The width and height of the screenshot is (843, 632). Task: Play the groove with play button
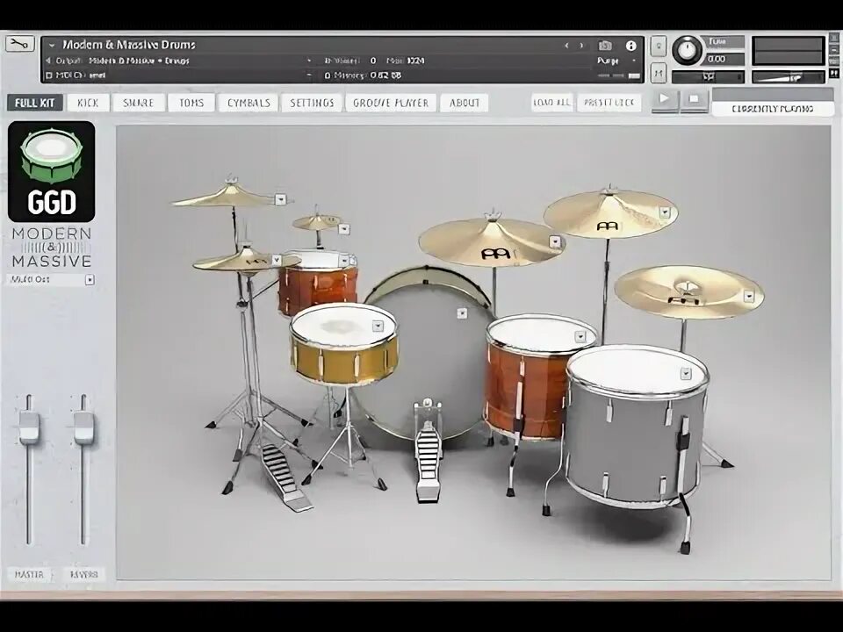[x=665, y=99]
